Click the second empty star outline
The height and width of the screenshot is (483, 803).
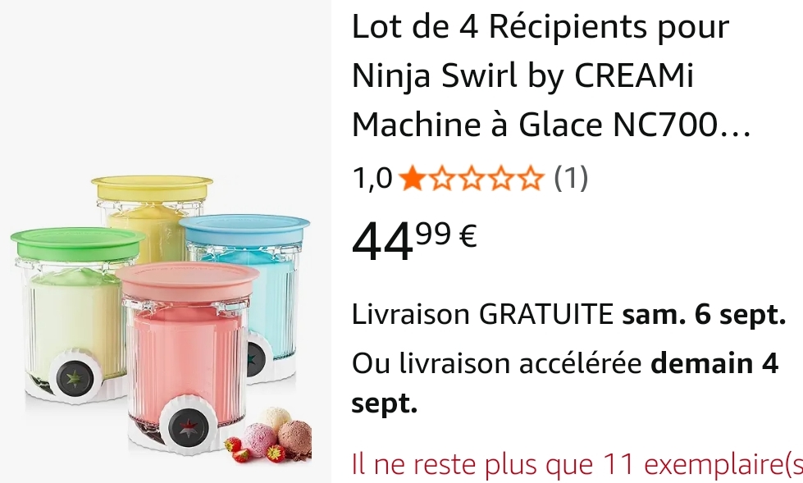(471, 179)
